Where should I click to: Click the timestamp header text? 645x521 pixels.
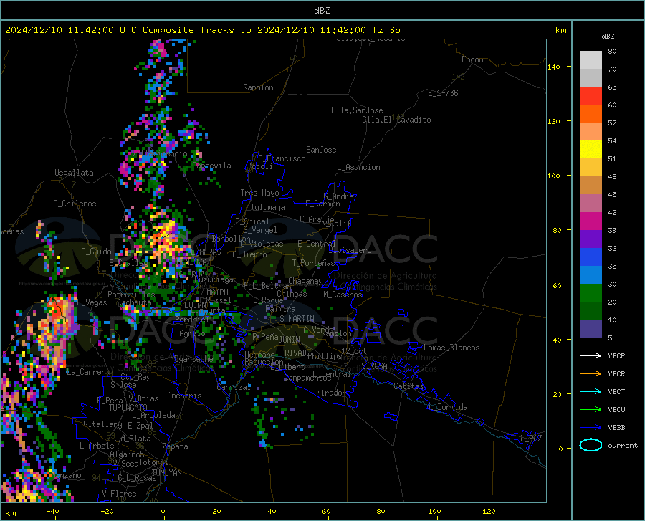pyautogui.click(x=202, y=30)
